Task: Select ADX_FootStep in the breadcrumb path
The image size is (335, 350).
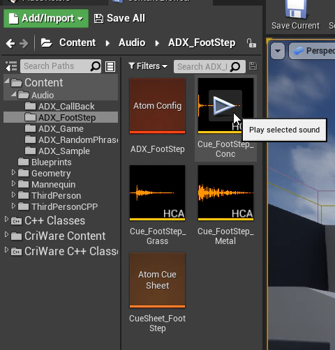Action: 202,43
